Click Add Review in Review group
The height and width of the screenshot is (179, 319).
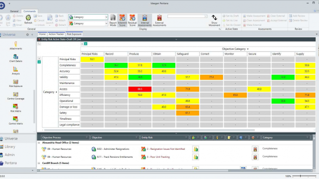(297, 16)
